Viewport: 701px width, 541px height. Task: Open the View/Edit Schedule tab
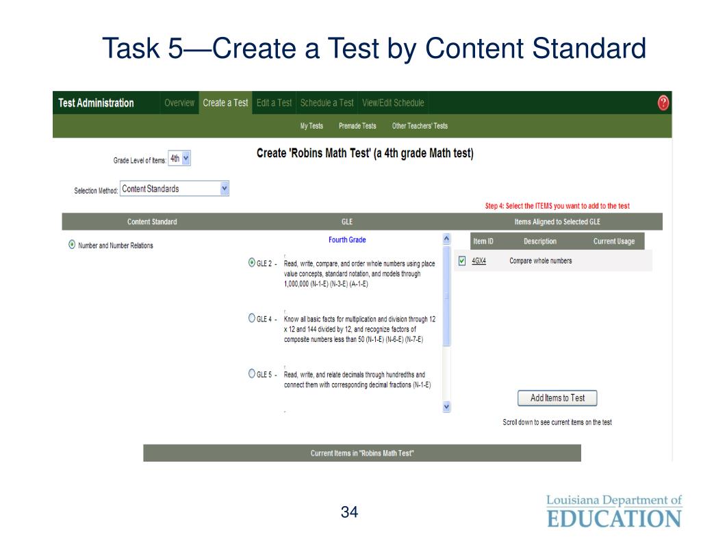coord(393,103)
